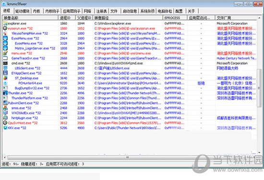
Task: Click the Matrix_LoginServer.exe icon
Action: [5, 48]
